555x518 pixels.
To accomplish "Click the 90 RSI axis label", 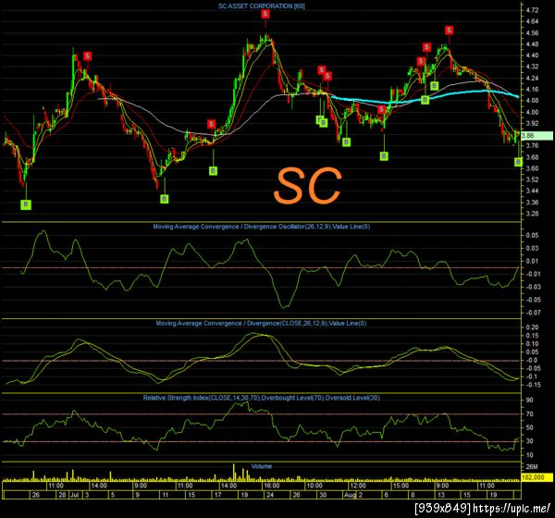I will 529,401.
